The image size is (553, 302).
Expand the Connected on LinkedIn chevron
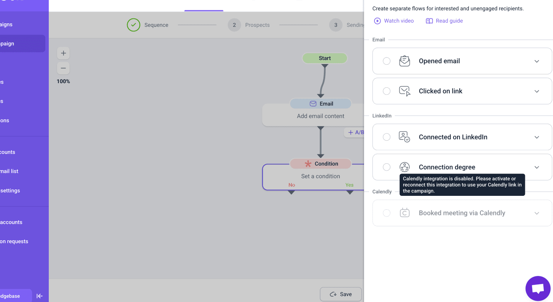(x=537, y=137)
